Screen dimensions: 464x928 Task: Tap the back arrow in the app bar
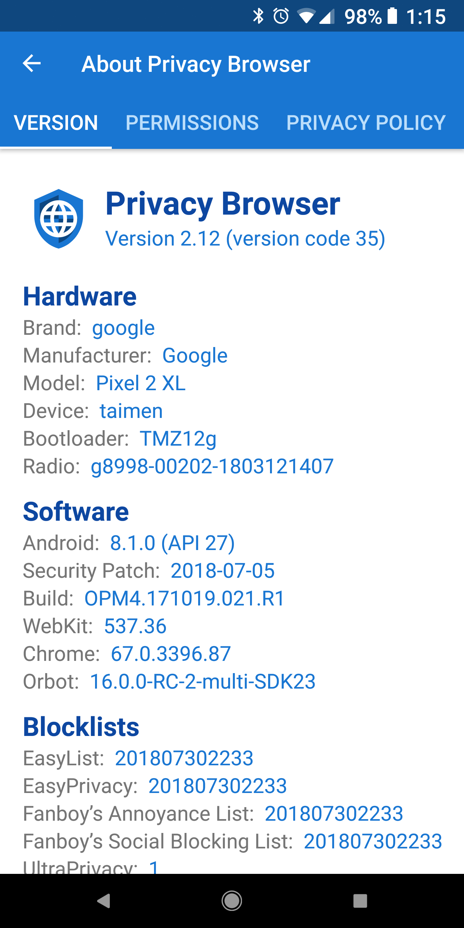pyautogui.click(x=32, y=64)
